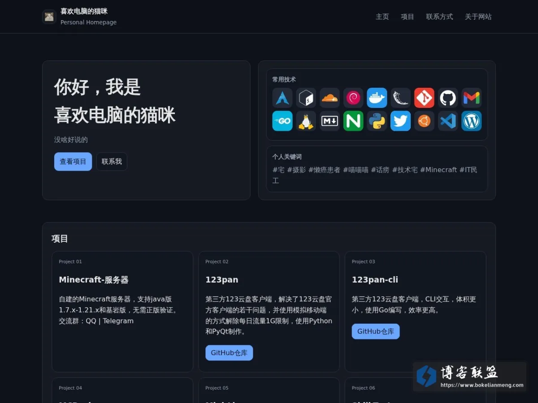The height and width of the screenshot is (403, 538).
Task: Click the Ubuntu icon
Action: click(424, 121)
